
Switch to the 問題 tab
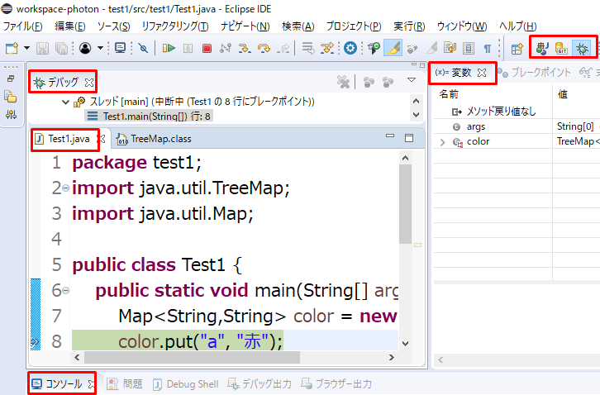pyautogui.click(x=124, y=384)
